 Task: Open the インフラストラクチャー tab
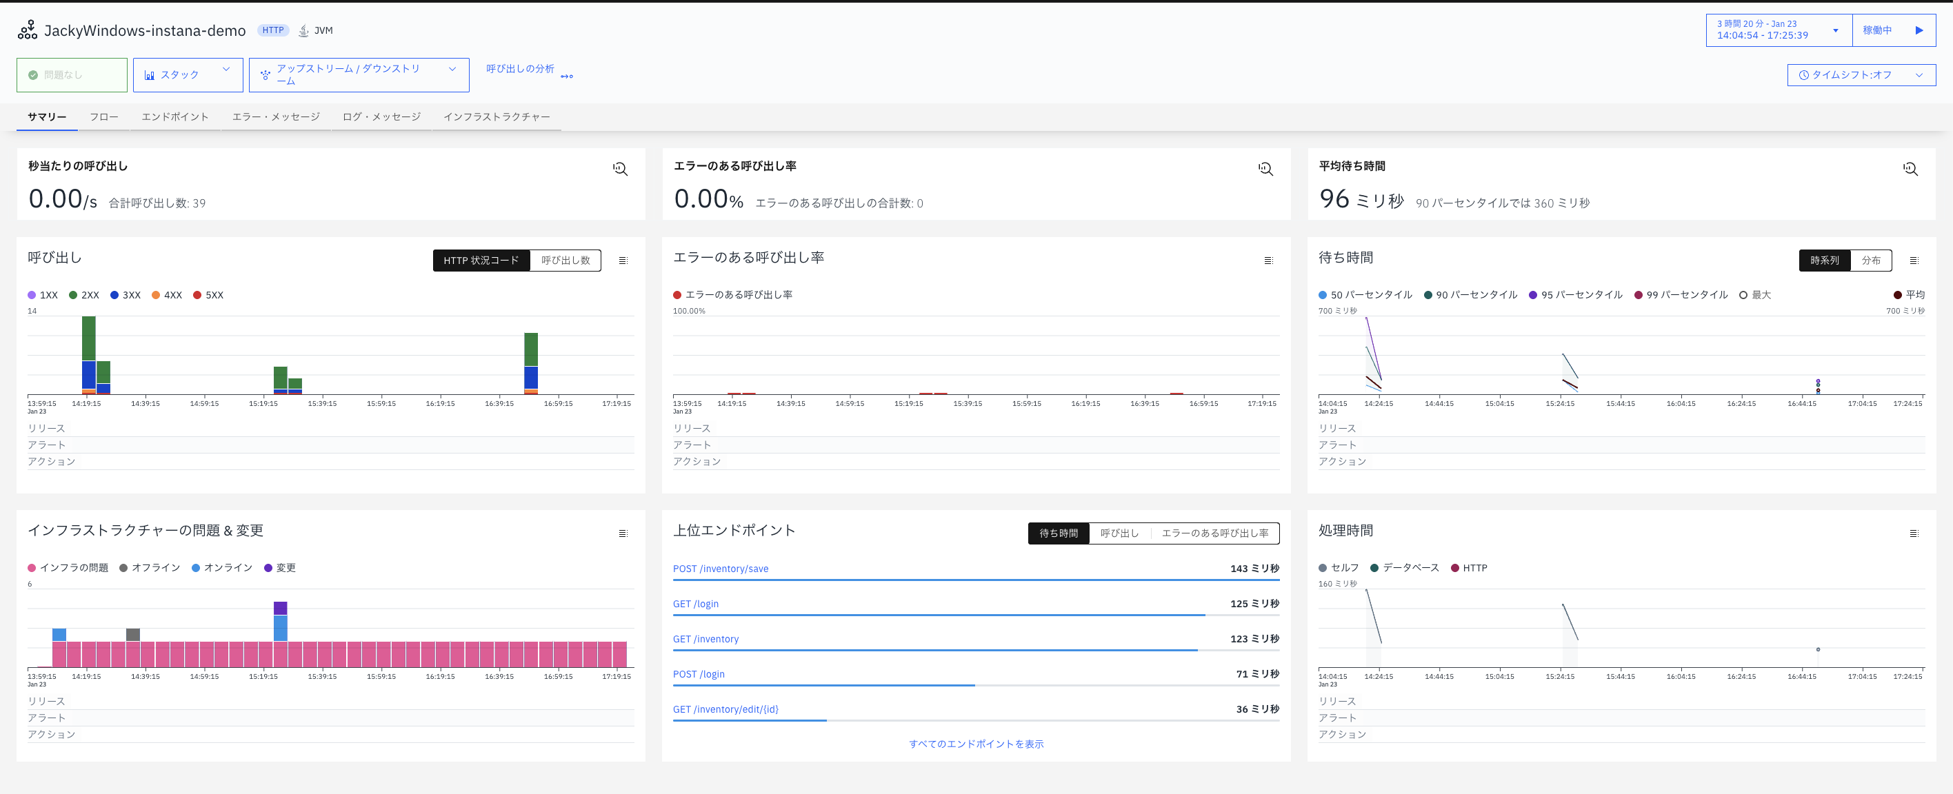pyautogui.click(x=497, y=116)
